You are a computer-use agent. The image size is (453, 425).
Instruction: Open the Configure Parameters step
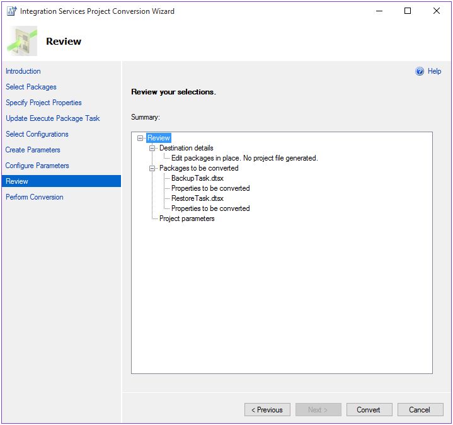37,166
